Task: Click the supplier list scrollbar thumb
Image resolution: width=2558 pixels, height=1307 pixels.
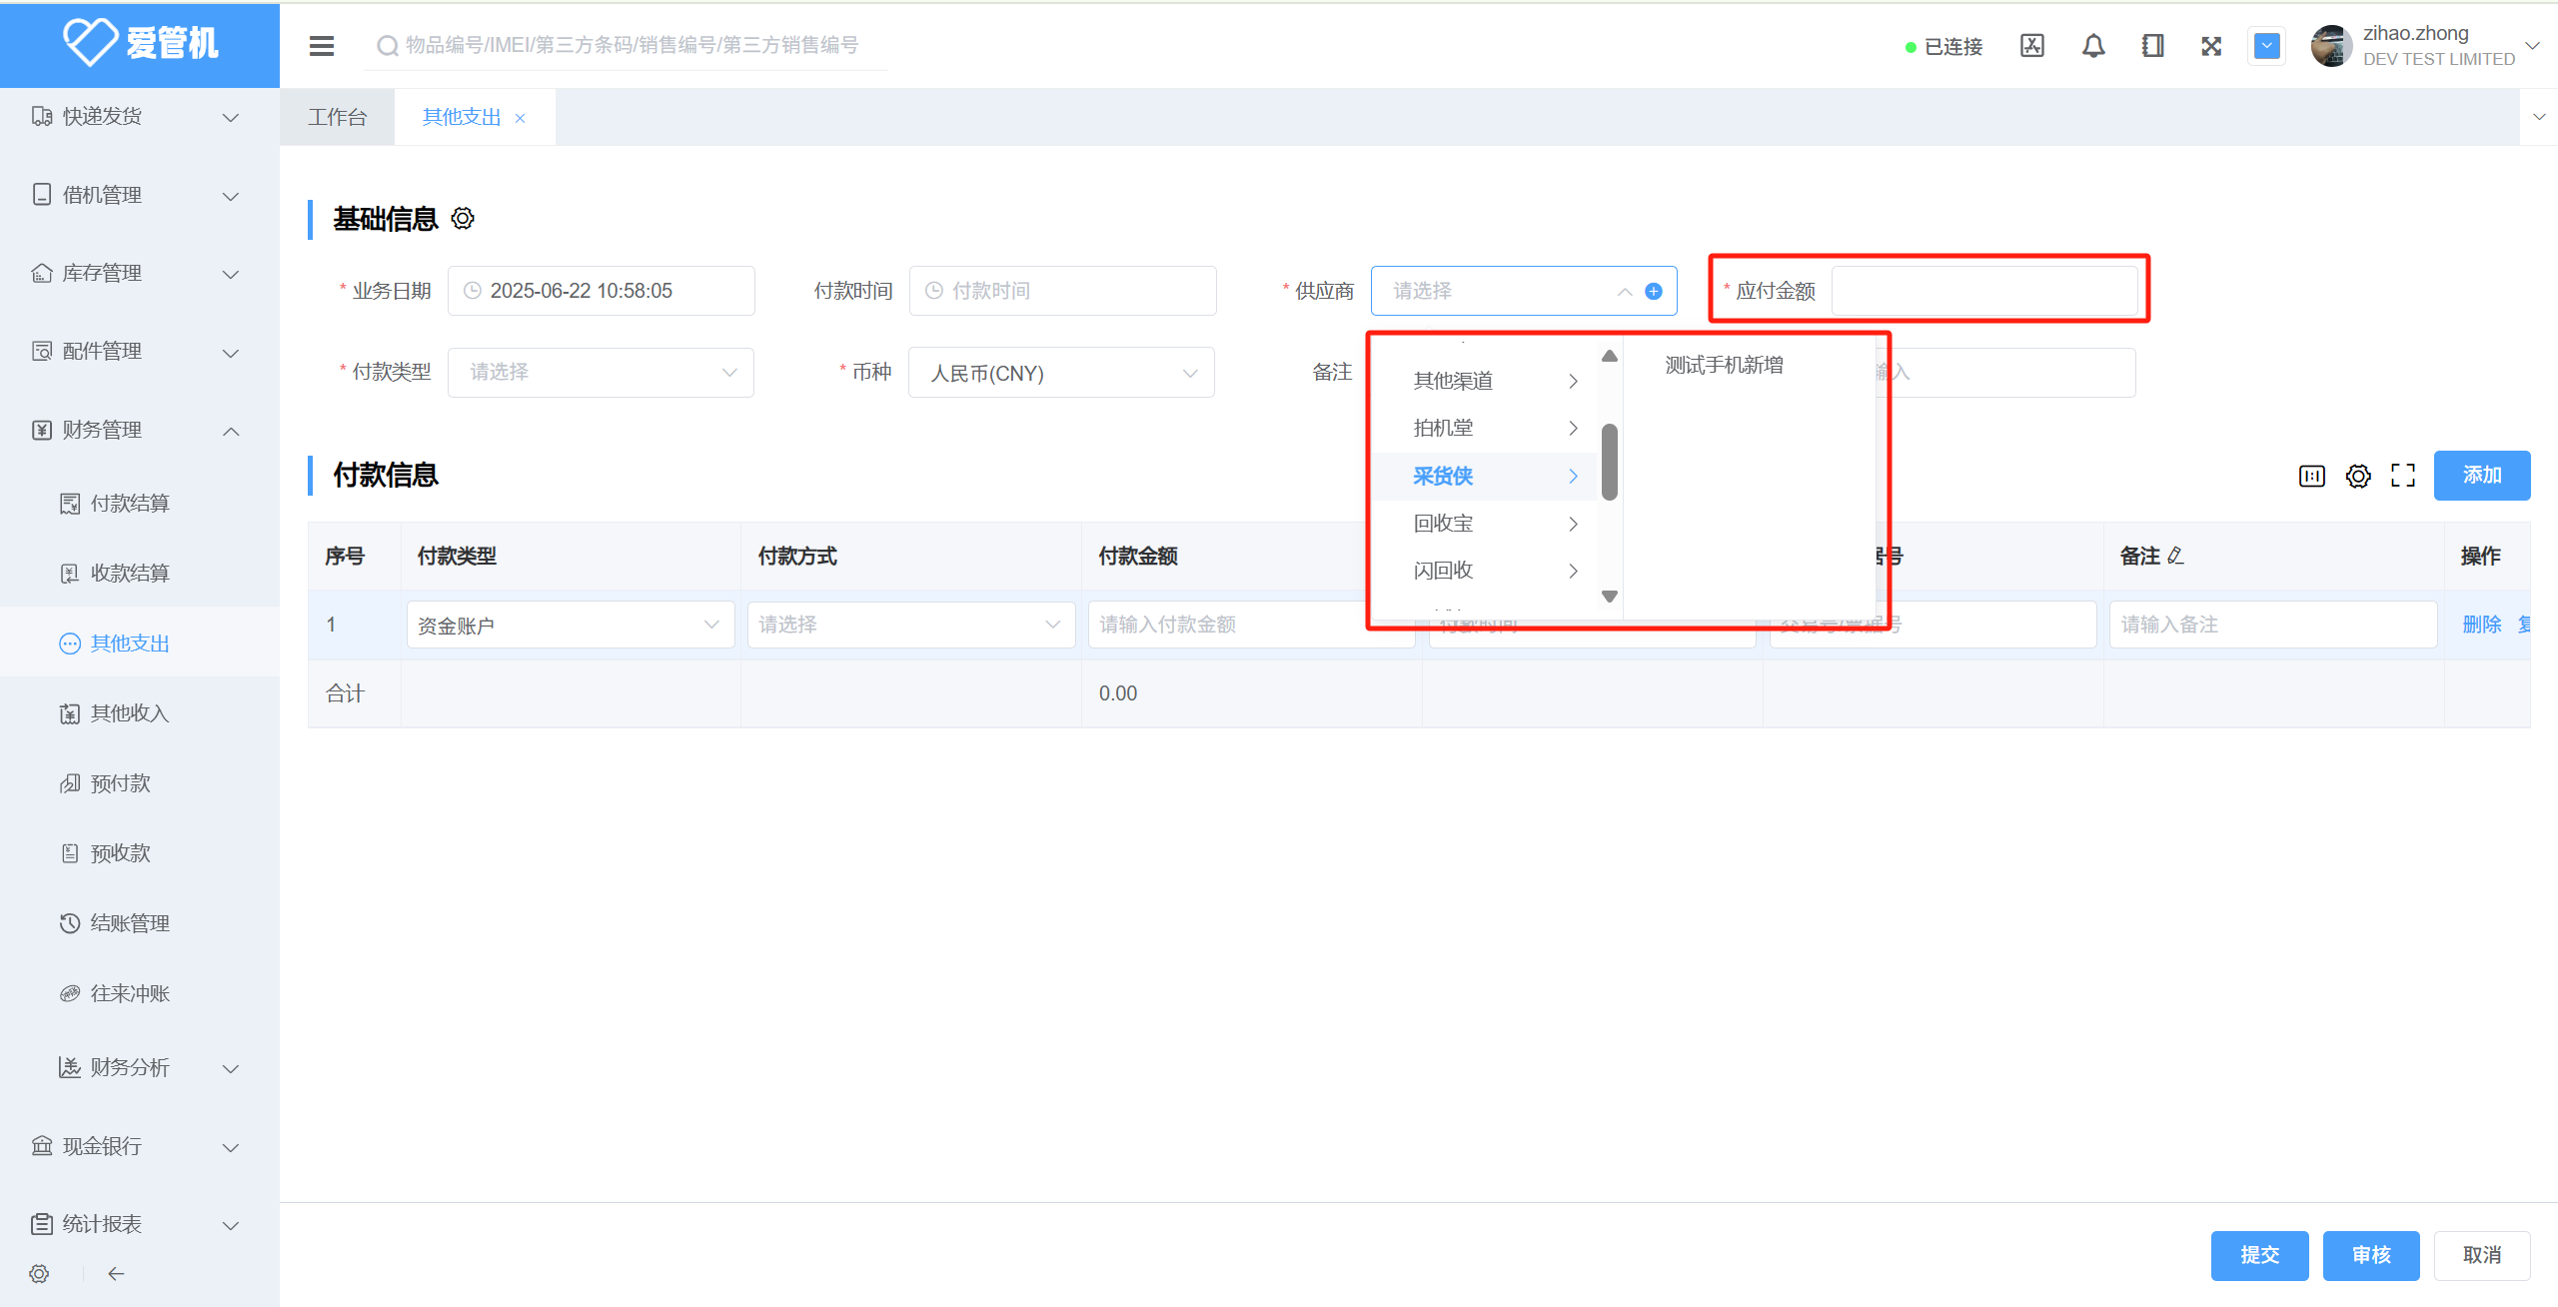Action: 1609,462
